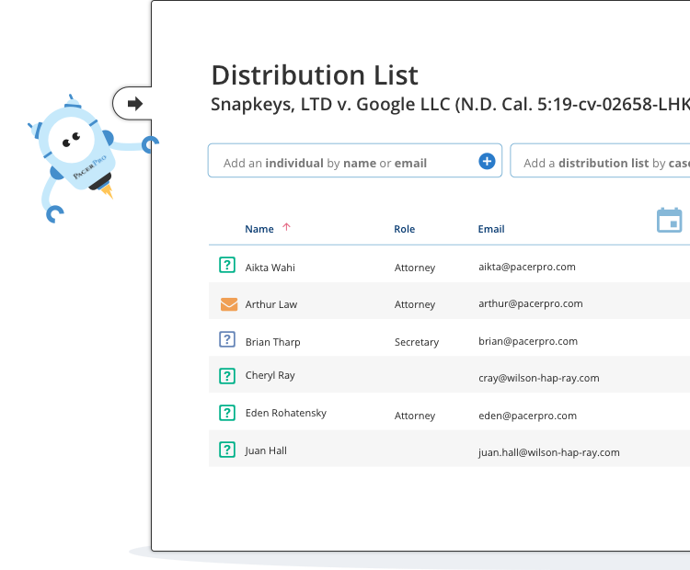Click the Distribution List heading
Screen dimensions: 690x570
[x=315, y=75]
